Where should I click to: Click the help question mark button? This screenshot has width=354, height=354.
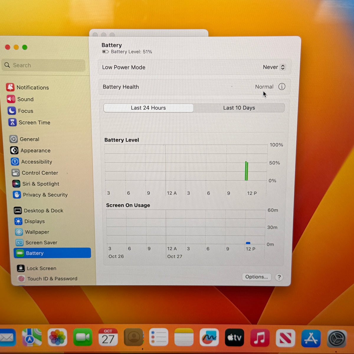(279, 277)
